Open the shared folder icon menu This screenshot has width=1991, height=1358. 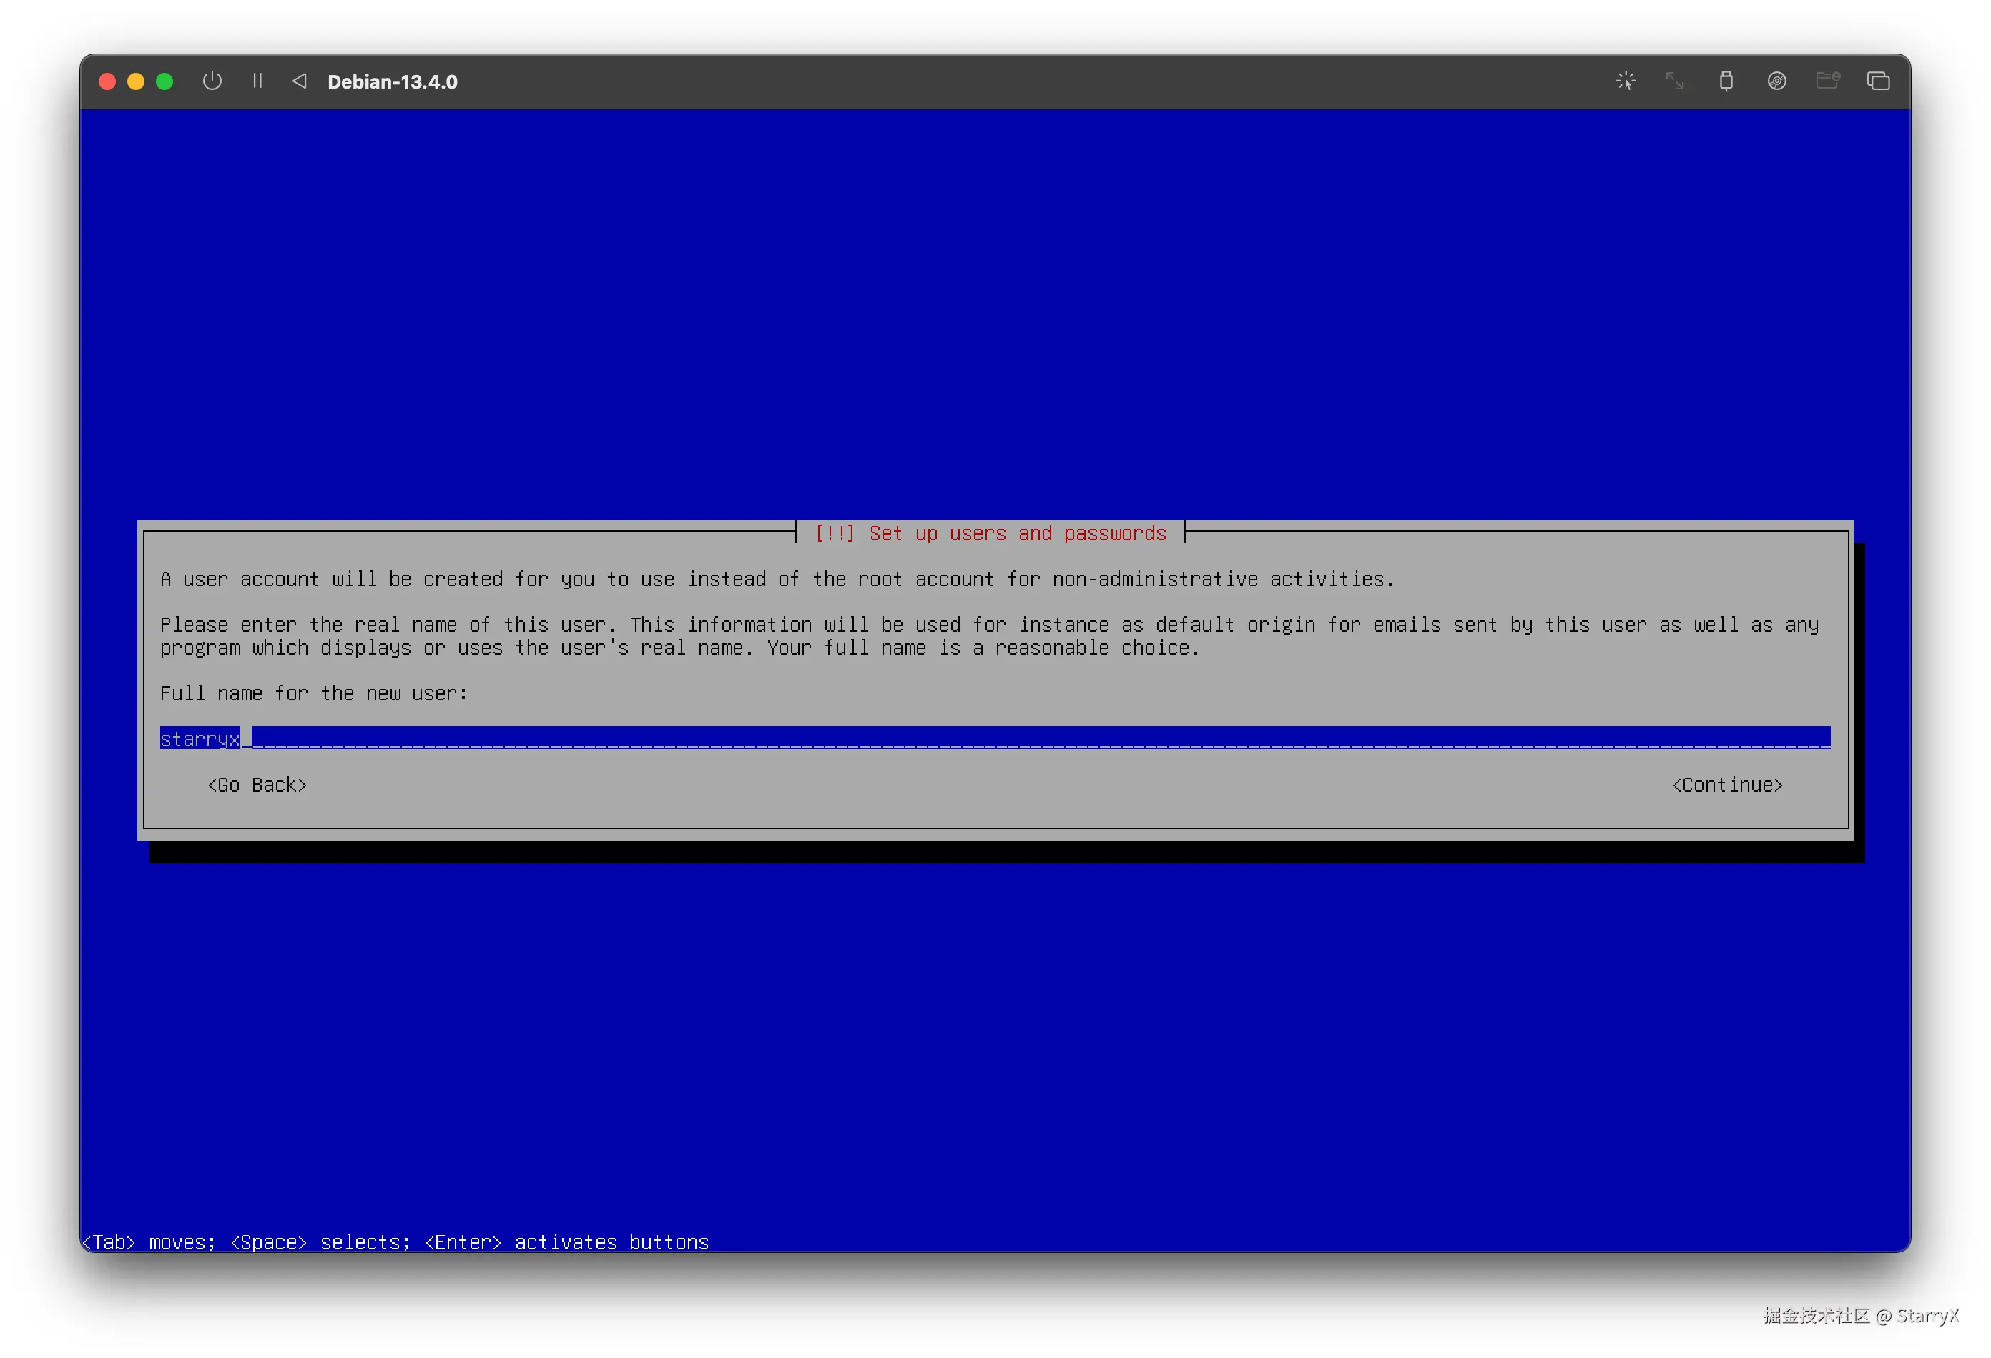point(1827,81)
